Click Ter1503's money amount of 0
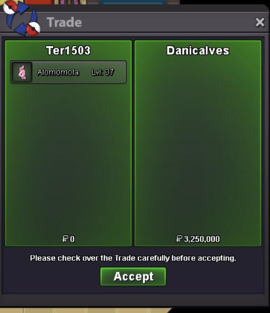270x313 pixels. click(x=72, y=239)
